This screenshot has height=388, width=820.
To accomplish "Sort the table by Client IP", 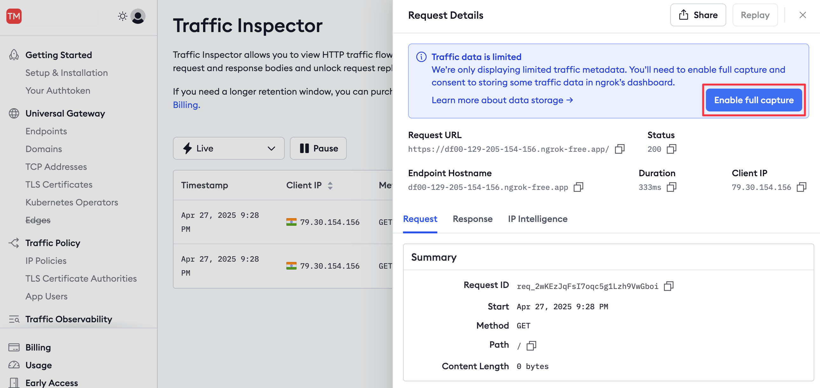I will (x=330, y=185).
